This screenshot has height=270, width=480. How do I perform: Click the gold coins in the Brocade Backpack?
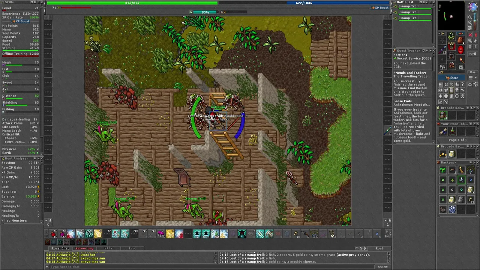coord(443,154)
